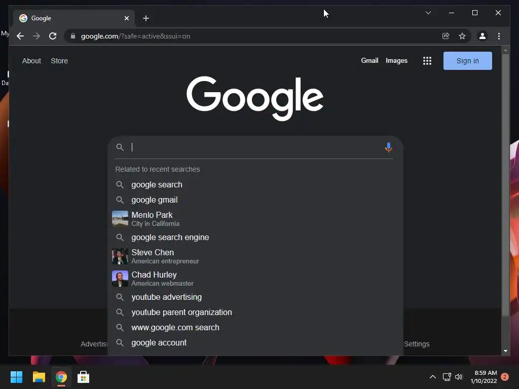The image size is (519, 389).
Task: Click the browser forward arrow
Action: coord(36,36)
